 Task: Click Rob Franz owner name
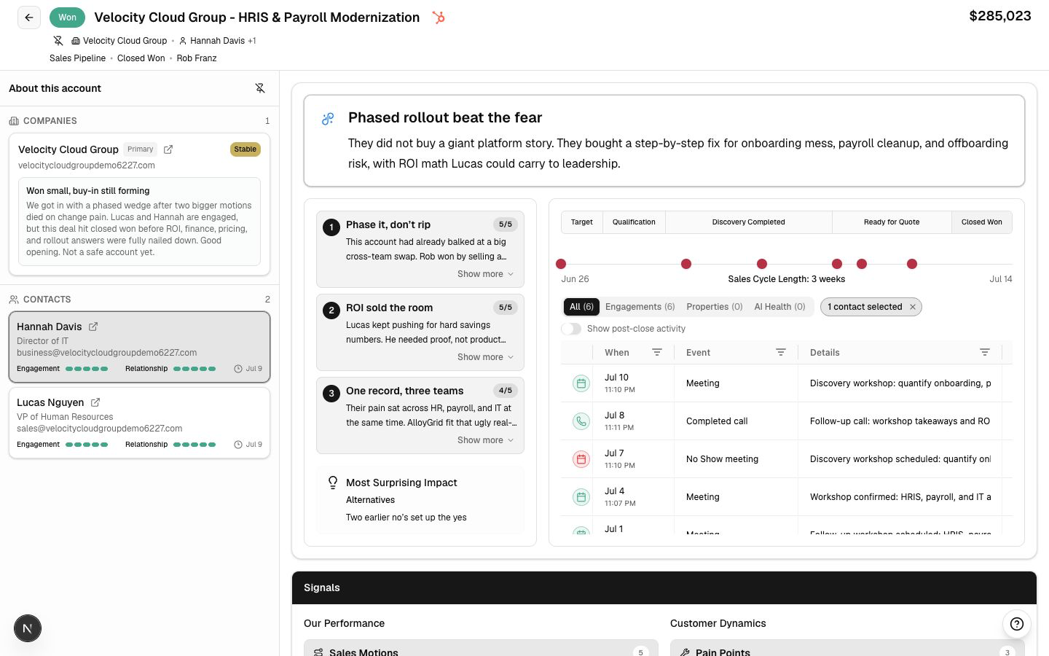[197, 58]
